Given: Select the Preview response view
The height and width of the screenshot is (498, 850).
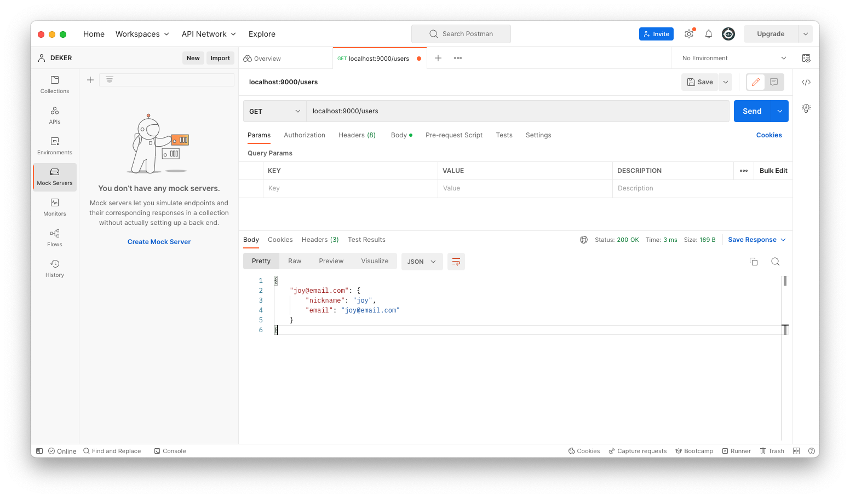Looking at the screenshot, I should (x=331, y=261).
